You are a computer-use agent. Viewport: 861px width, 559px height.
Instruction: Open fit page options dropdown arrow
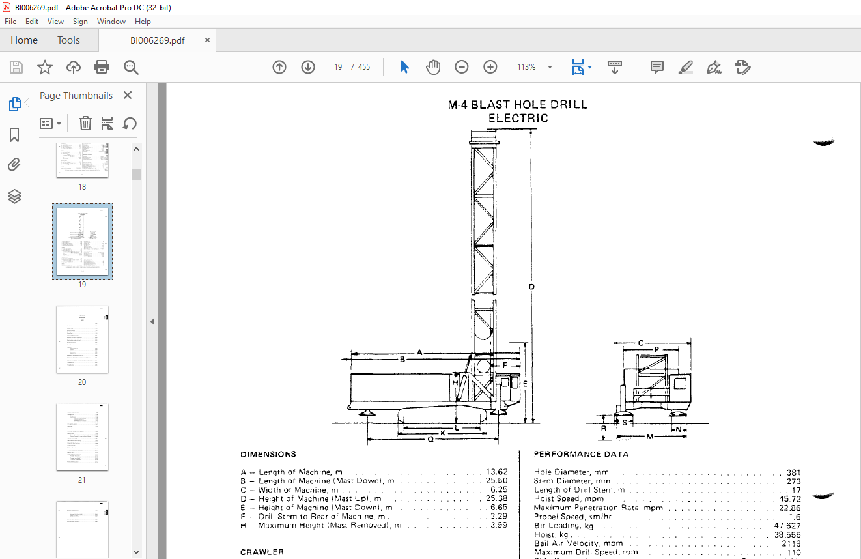coord(590,67)
